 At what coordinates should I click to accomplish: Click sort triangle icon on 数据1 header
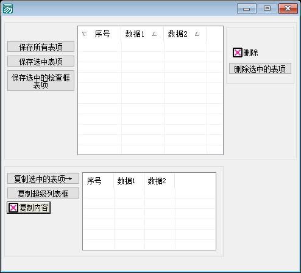click(155, 34)
